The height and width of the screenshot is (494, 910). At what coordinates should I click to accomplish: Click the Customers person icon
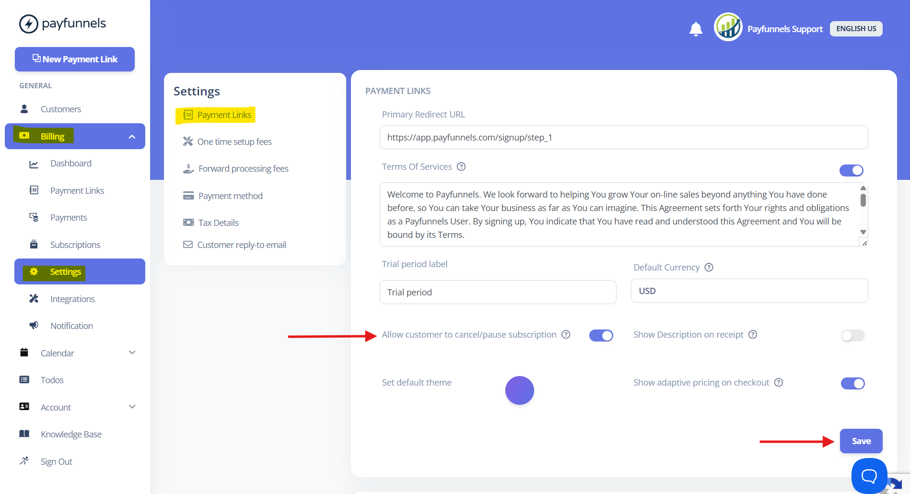click(x=24, y=109)
